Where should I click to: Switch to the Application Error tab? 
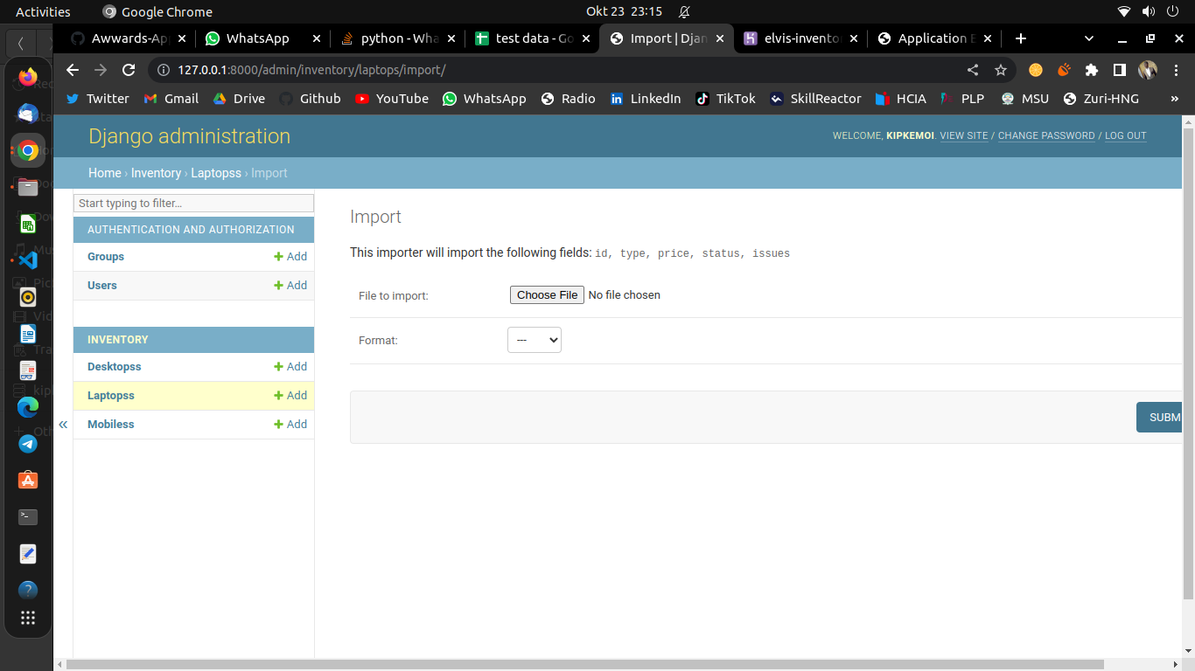937,38
